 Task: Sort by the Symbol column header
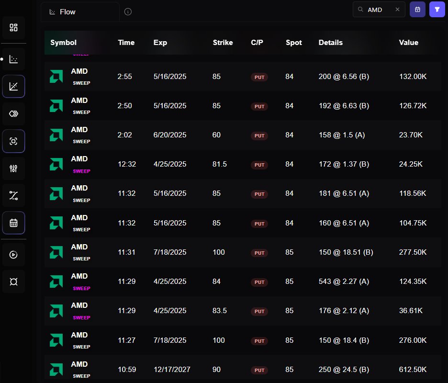pyautogui.click(x=64, y=43)
